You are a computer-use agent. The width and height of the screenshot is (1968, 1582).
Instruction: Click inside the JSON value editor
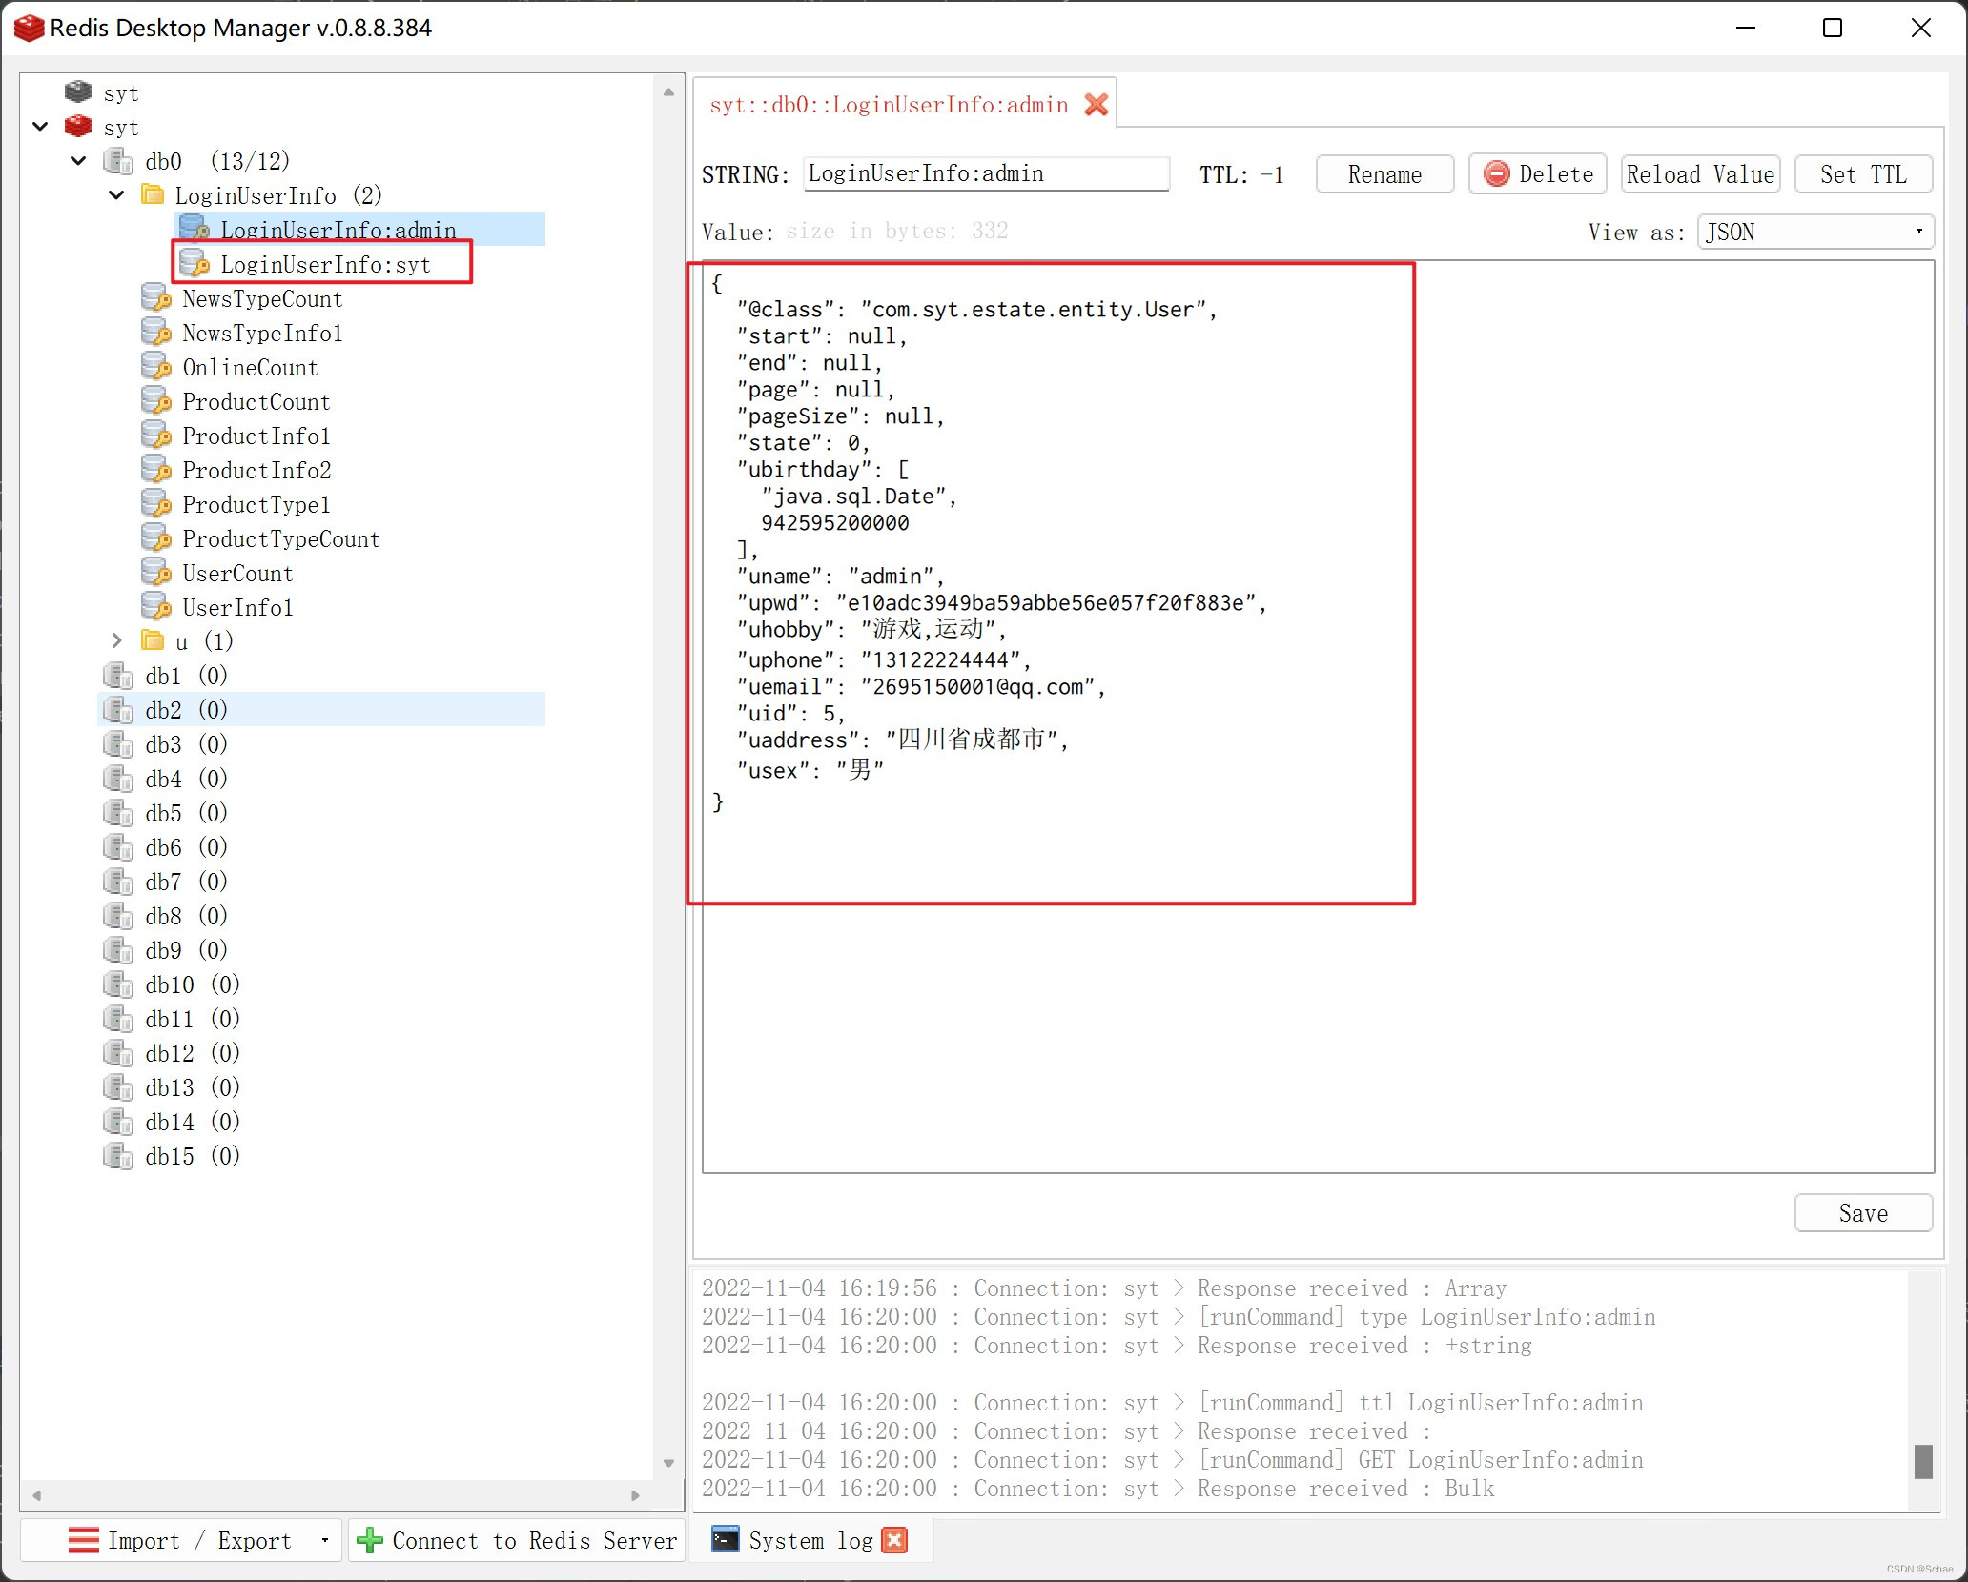tap(1318, 717)
